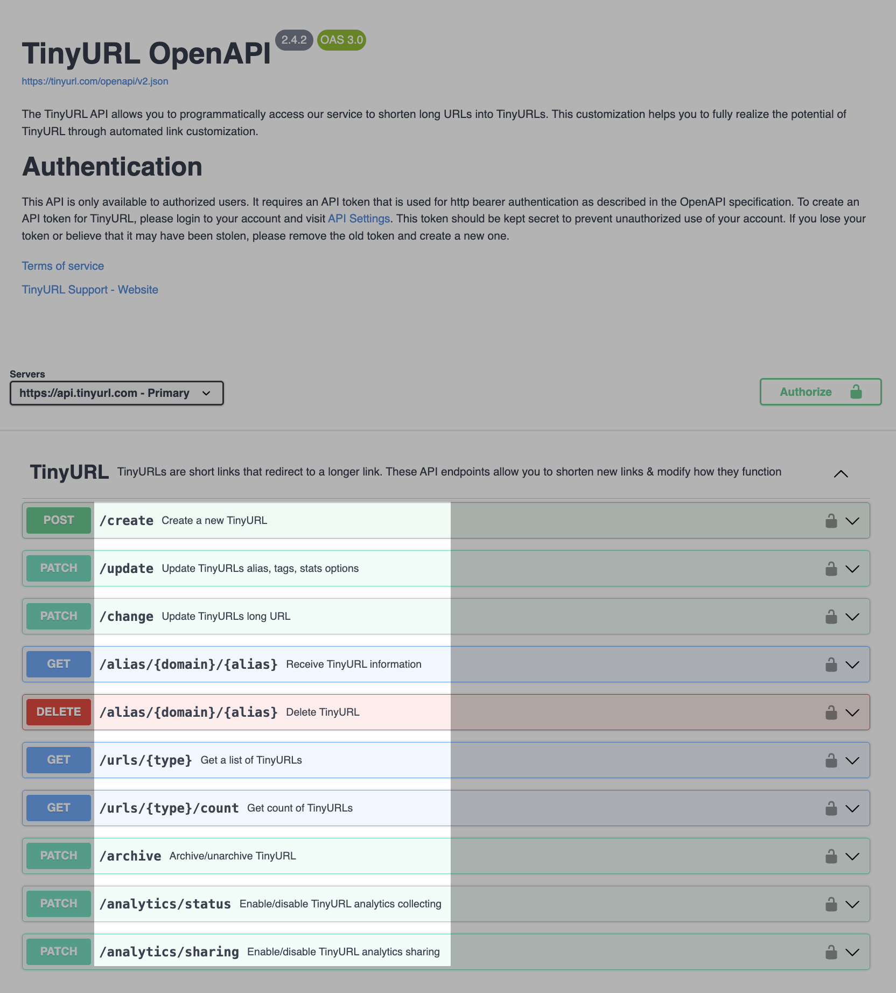Open the API Settings link
Viewport: 896px width, 993px height.
359,219
